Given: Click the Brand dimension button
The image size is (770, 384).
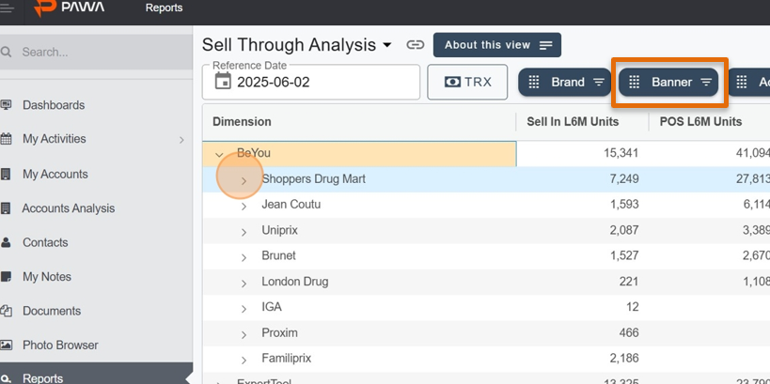Looking at the screenshot, I should [x=565, y=82].
